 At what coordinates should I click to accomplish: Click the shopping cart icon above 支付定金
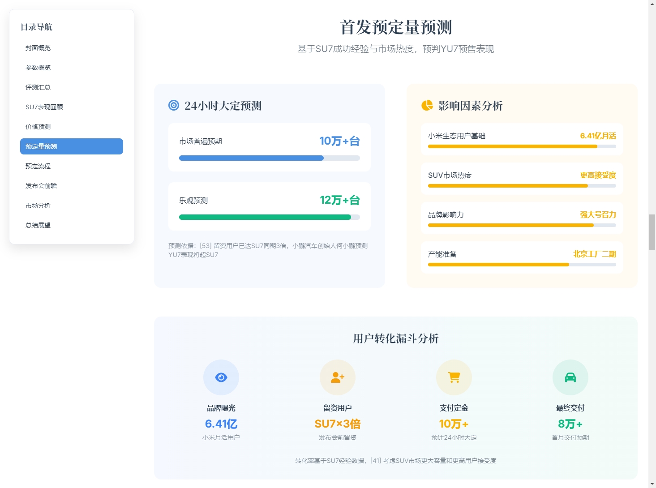(x=454, y=377)
